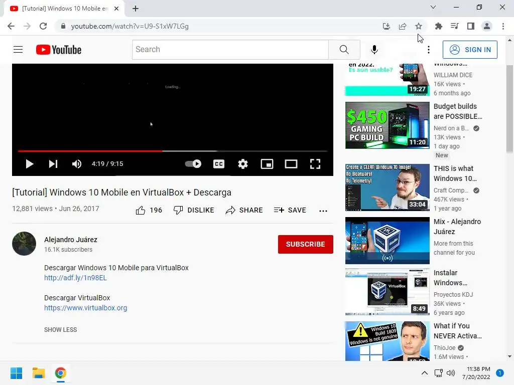Toggle the autoplay switch

click(x=193, y=164)
